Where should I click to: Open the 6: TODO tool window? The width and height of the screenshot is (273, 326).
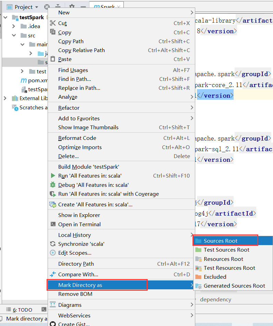click(19, 310)
